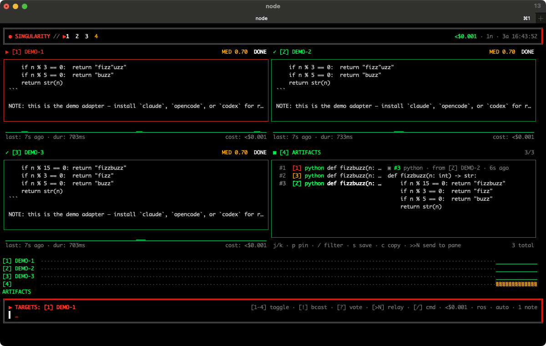This screenshot has width=546, height=346.
Task: Click MED 0.70 label in DEMO-3 header
Action: [x=235, y=153]
